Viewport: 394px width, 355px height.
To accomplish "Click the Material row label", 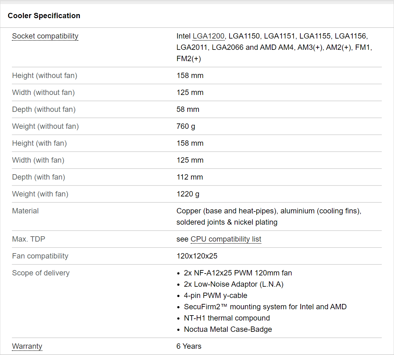I will pos(25,211).
